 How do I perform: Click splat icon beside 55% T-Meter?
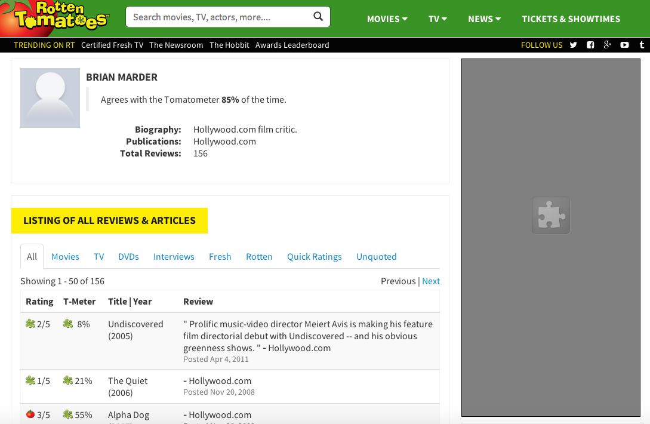[68, 414]
